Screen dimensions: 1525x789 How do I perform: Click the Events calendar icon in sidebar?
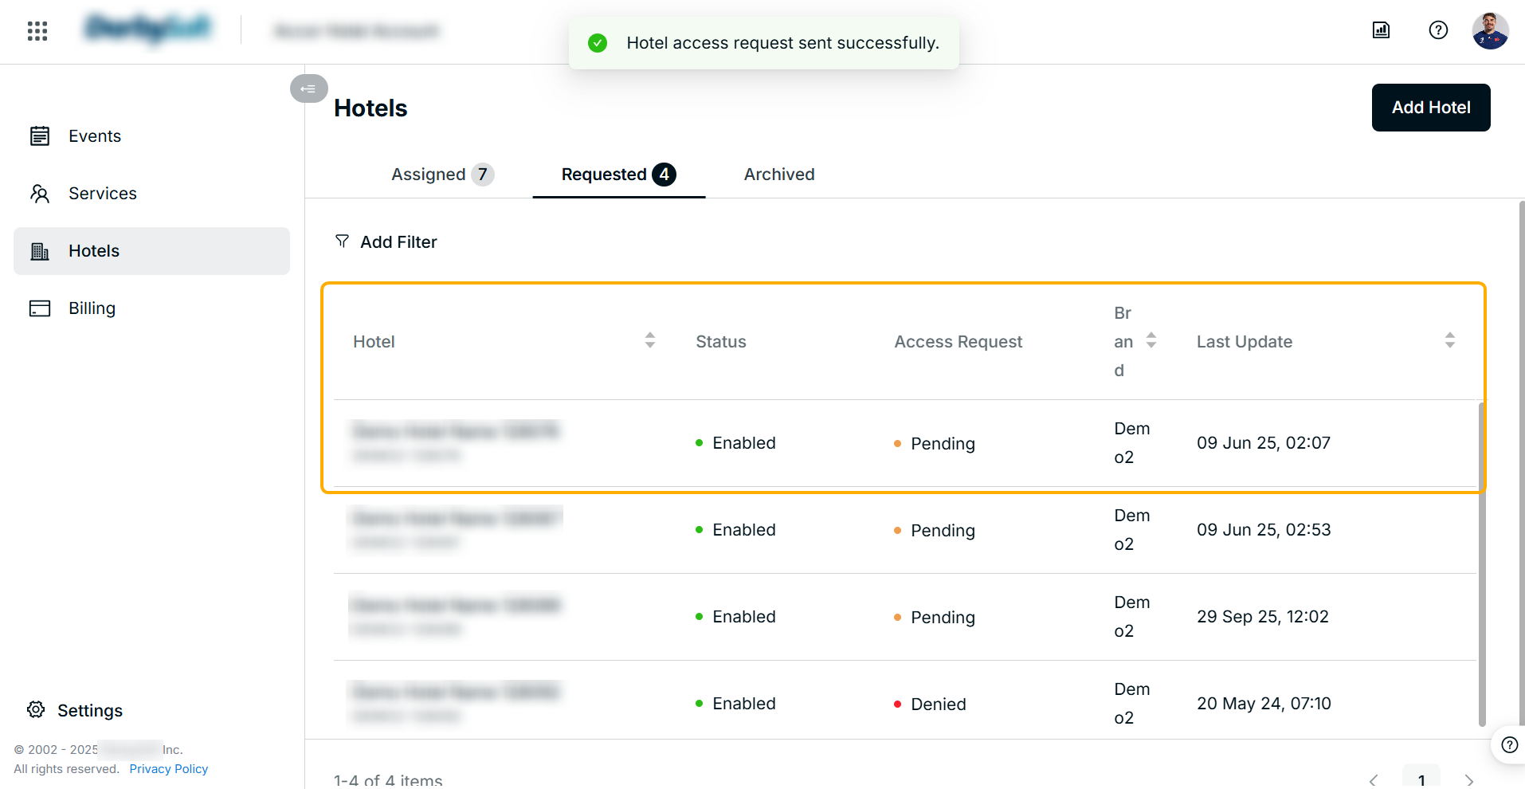click(x=40, y=136)
